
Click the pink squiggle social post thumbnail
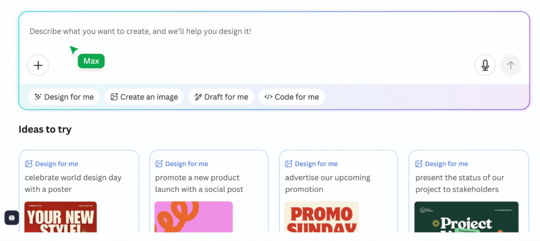194,217
